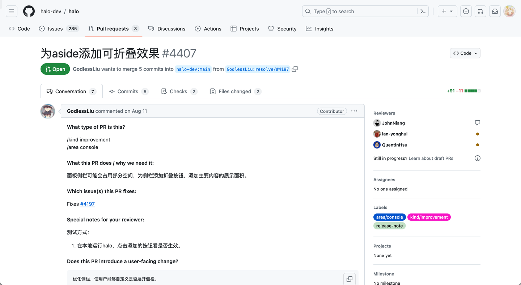The height and width of the screenshot is (285, 521).
Task: Click the +91 −11 diffstat indicator
Action: point(463,91)
